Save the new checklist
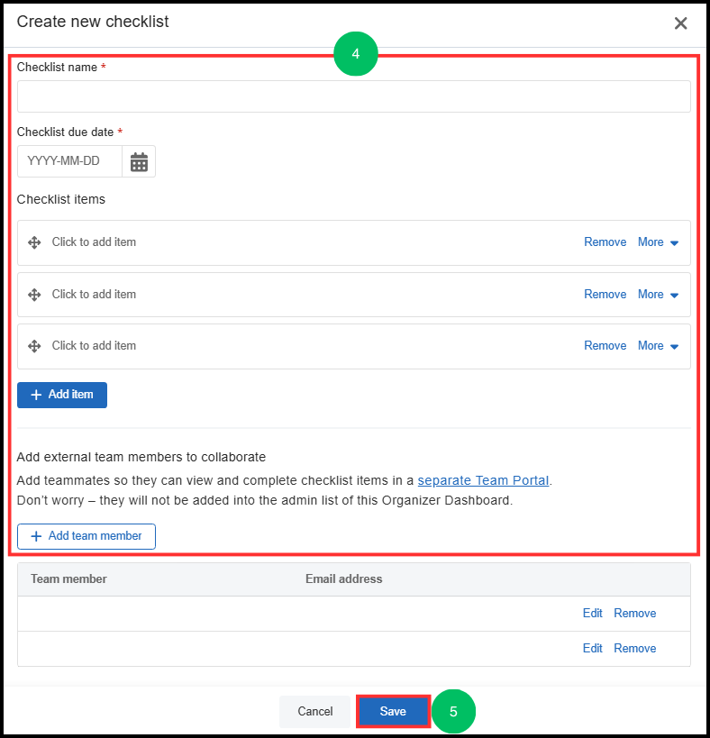This screenshot has width=710, height=738. coord(393,711)
